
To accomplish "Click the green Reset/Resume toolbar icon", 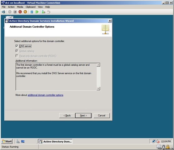I will point(37,12).
